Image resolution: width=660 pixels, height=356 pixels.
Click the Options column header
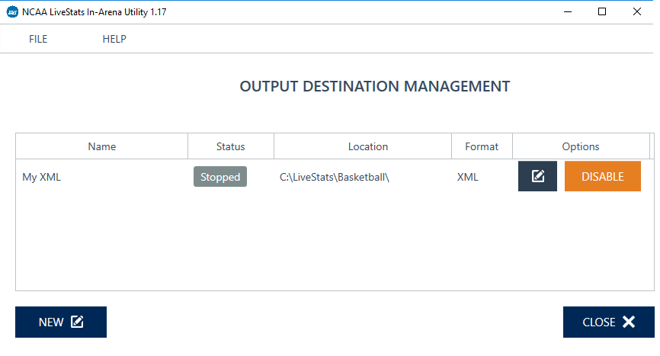click(581, 146)
